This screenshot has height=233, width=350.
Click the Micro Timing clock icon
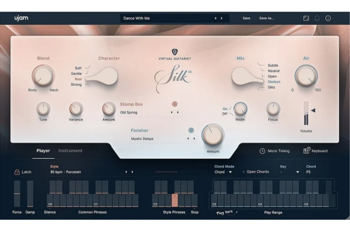tap(263, 151)
